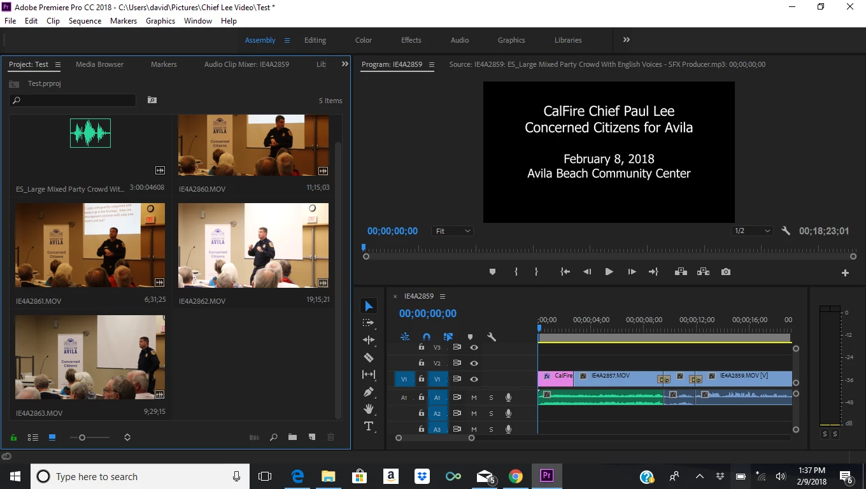Screen dimensions: 866x489
Task: Open Assembly workspace menu icon
Action: coord(287,40)
